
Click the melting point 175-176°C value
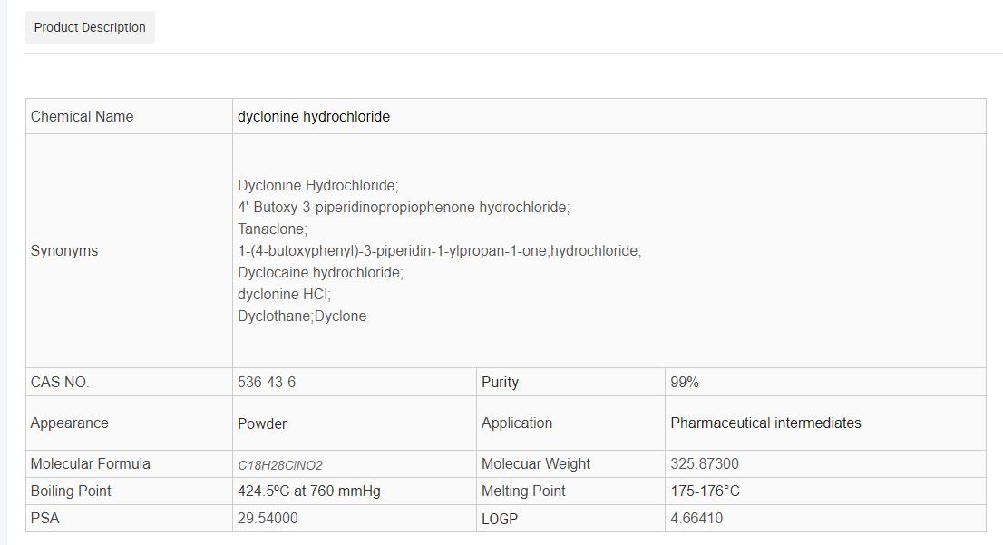click(705, 491)
